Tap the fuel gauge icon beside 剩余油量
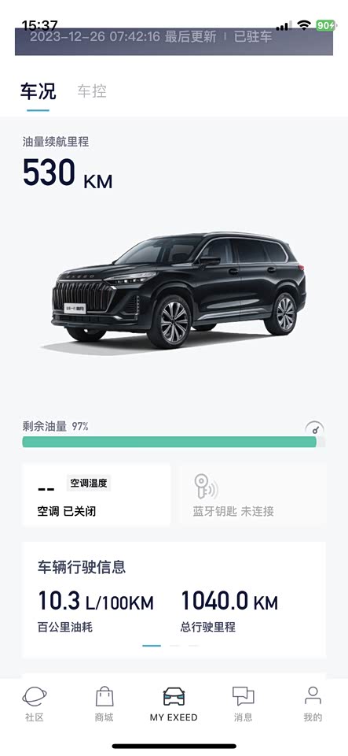348x756 pixels. (x=314, y=428)
